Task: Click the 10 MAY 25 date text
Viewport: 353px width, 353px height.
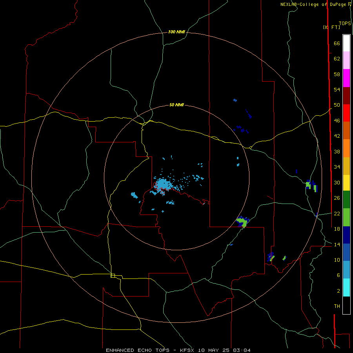Action: click(x=215, y=350)
